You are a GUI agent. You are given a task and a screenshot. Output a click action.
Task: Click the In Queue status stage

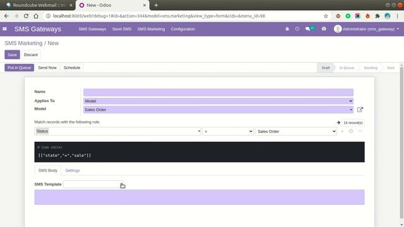click(347, 67)
